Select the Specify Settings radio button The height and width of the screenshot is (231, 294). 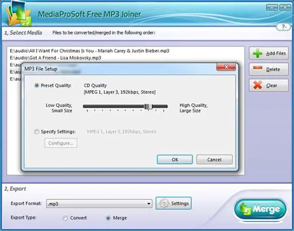point(37,132)
